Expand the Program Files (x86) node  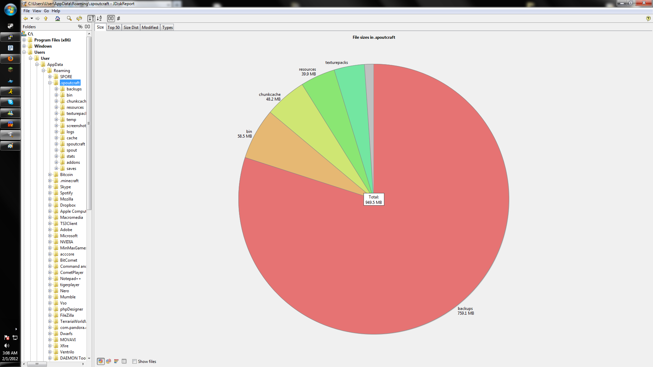point(24,40)
